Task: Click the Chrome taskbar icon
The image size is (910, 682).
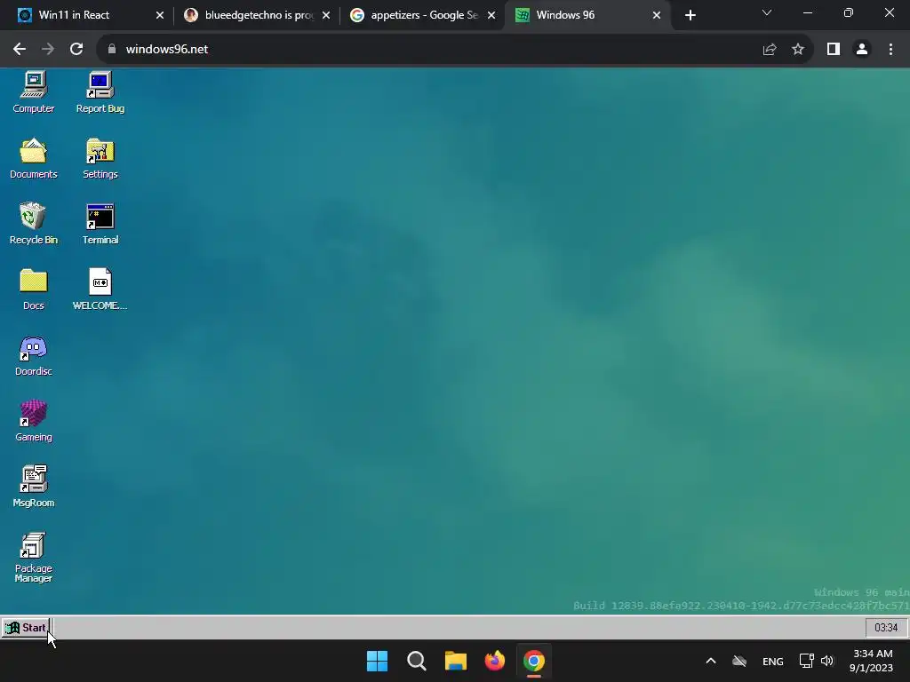Action: pos(534,661)
